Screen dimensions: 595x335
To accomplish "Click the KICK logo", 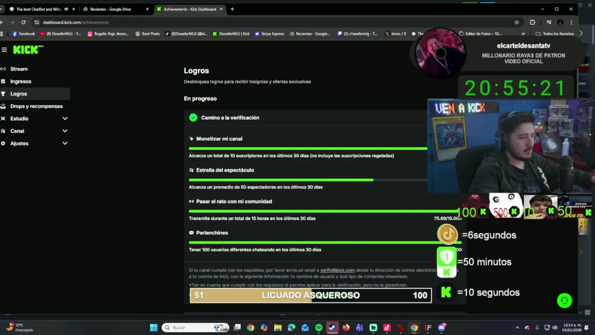I will [28, 50].
